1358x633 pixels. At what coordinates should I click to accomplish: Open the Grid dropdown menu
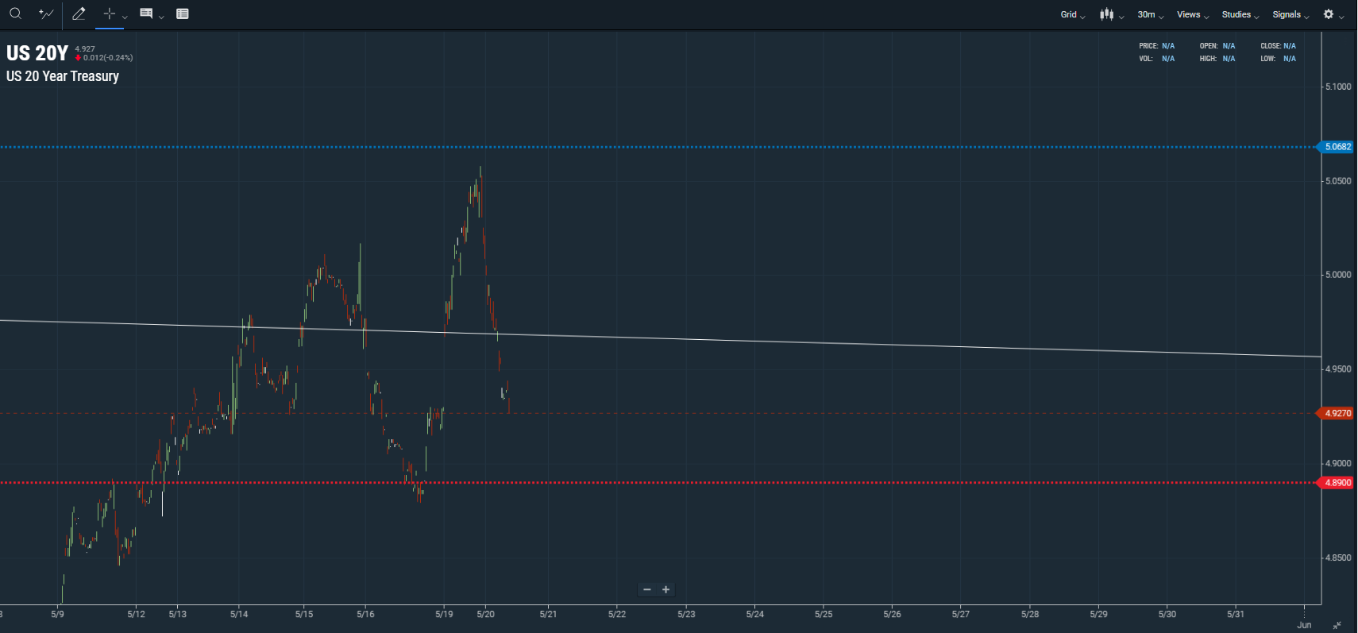tap(1073, 14)
